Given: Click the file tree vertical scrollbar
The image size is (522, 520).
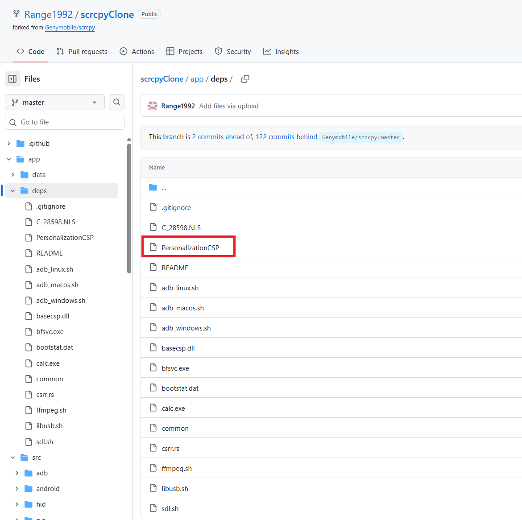Looking at the screenshot, I should 129,208.
